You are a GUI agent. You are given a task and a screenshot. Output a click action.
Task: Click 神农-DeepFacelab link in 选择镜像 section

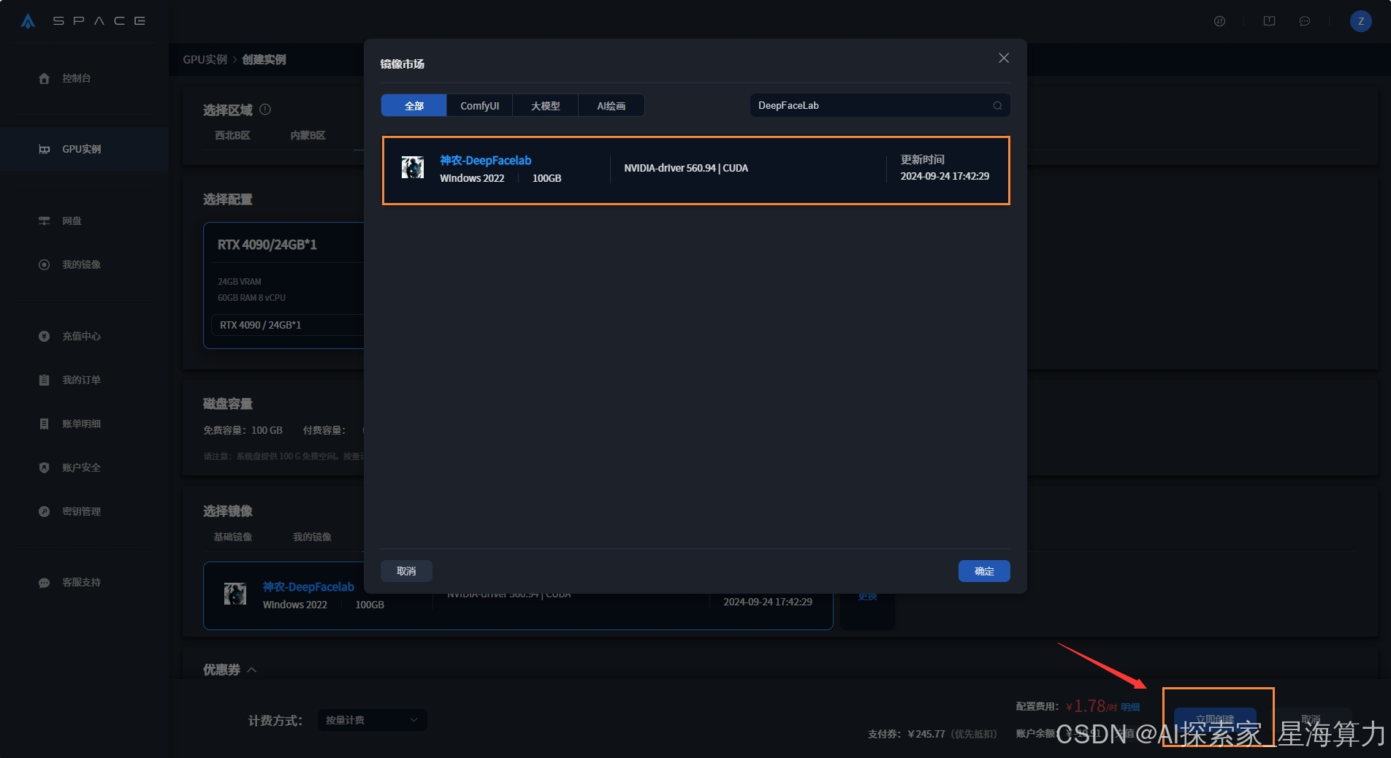coord(308,586)
